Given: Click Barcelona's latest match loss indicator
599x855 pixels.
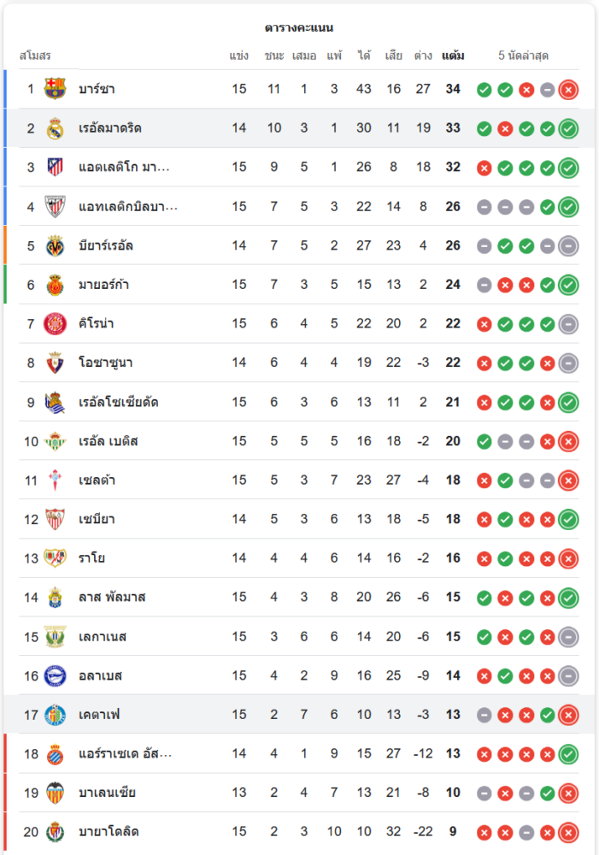Looking at the screenshot, I should pos(568,90).
